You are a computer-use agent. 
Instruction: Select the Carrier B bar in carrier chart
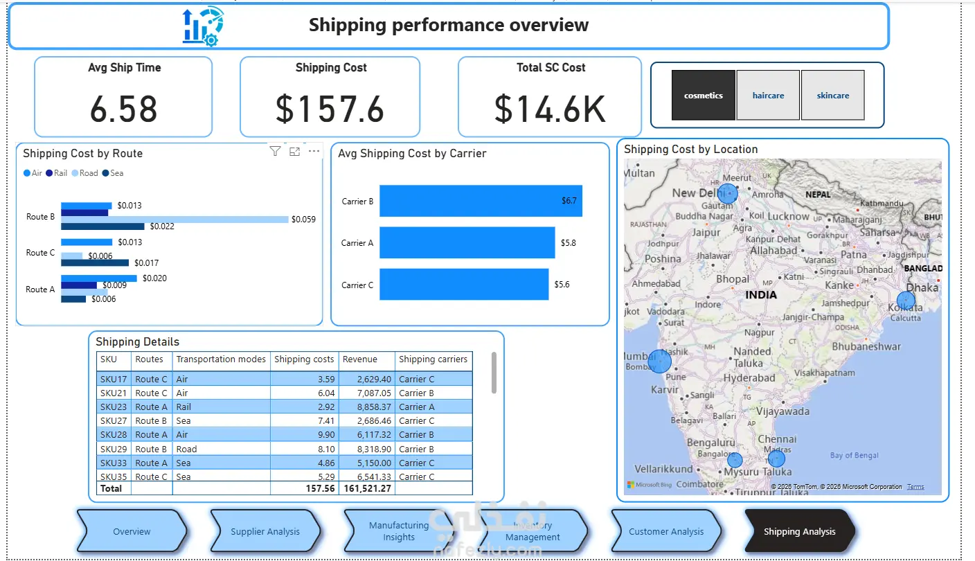click(481, 201)
